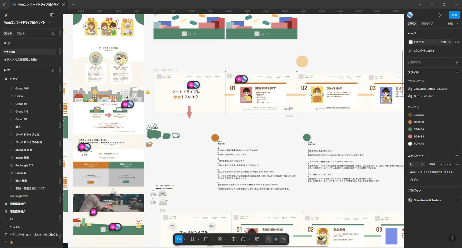
Task: Switch to the アセット tab
Action: coord(21,34)
